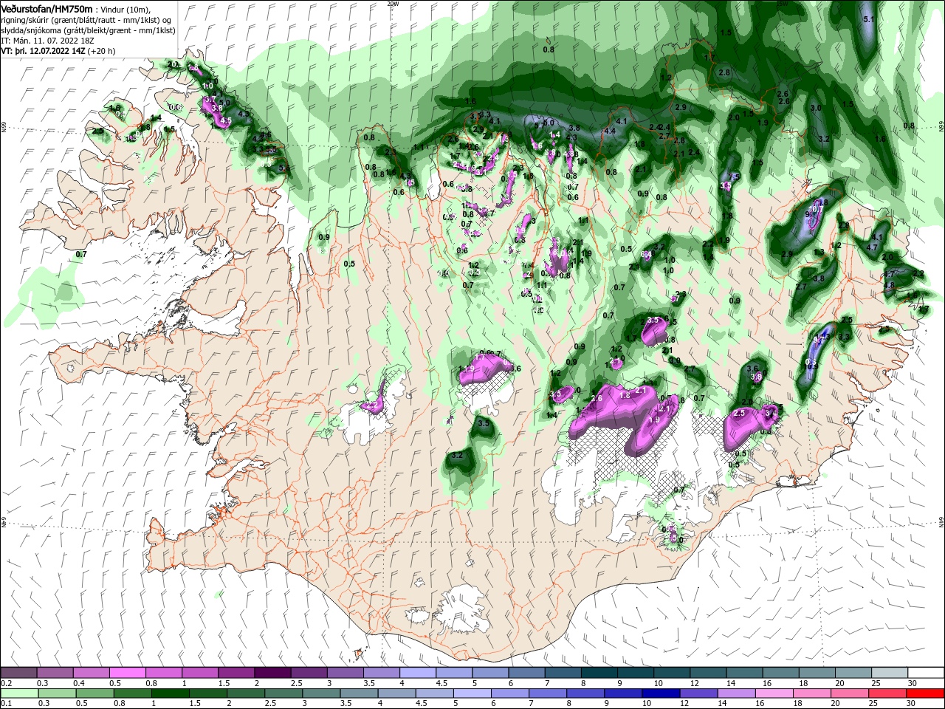Screen dimensions: 945x709
Task: Select the lavender 4 swatch in snow legend
Action: (418, 673)
